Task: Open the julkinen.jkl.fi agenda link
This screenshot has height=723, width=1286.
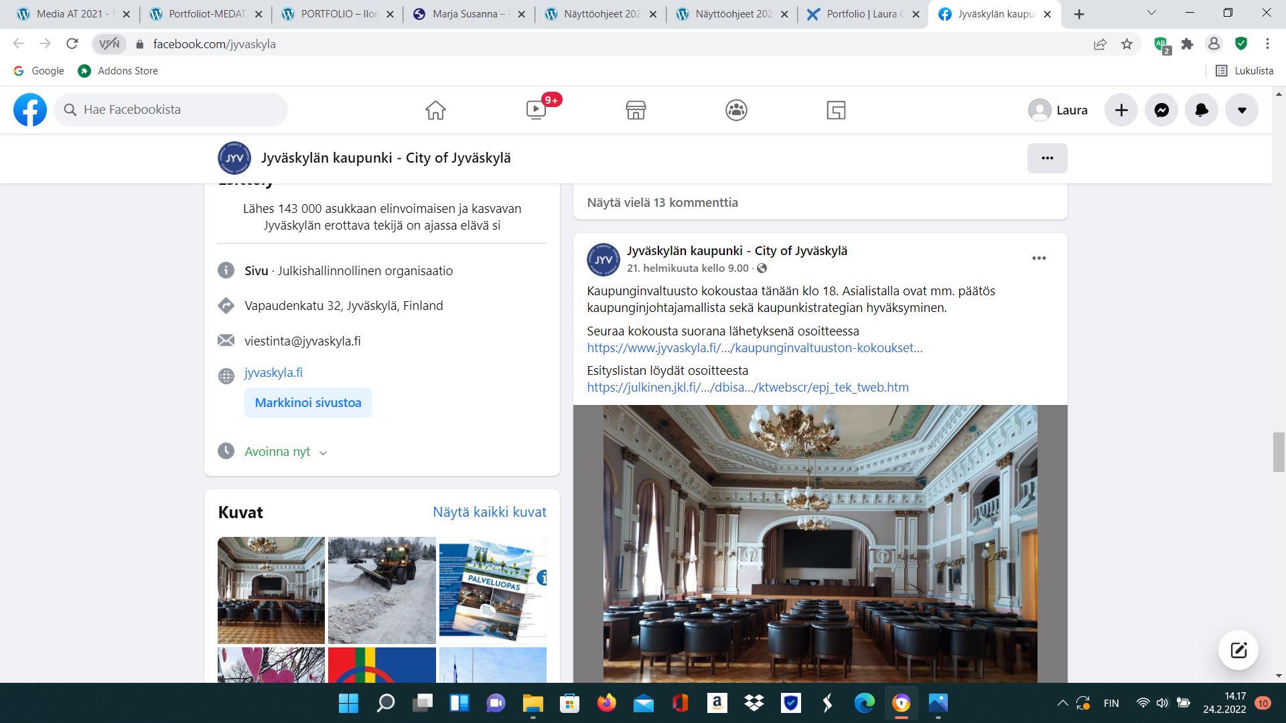Action: click(748, 388)
